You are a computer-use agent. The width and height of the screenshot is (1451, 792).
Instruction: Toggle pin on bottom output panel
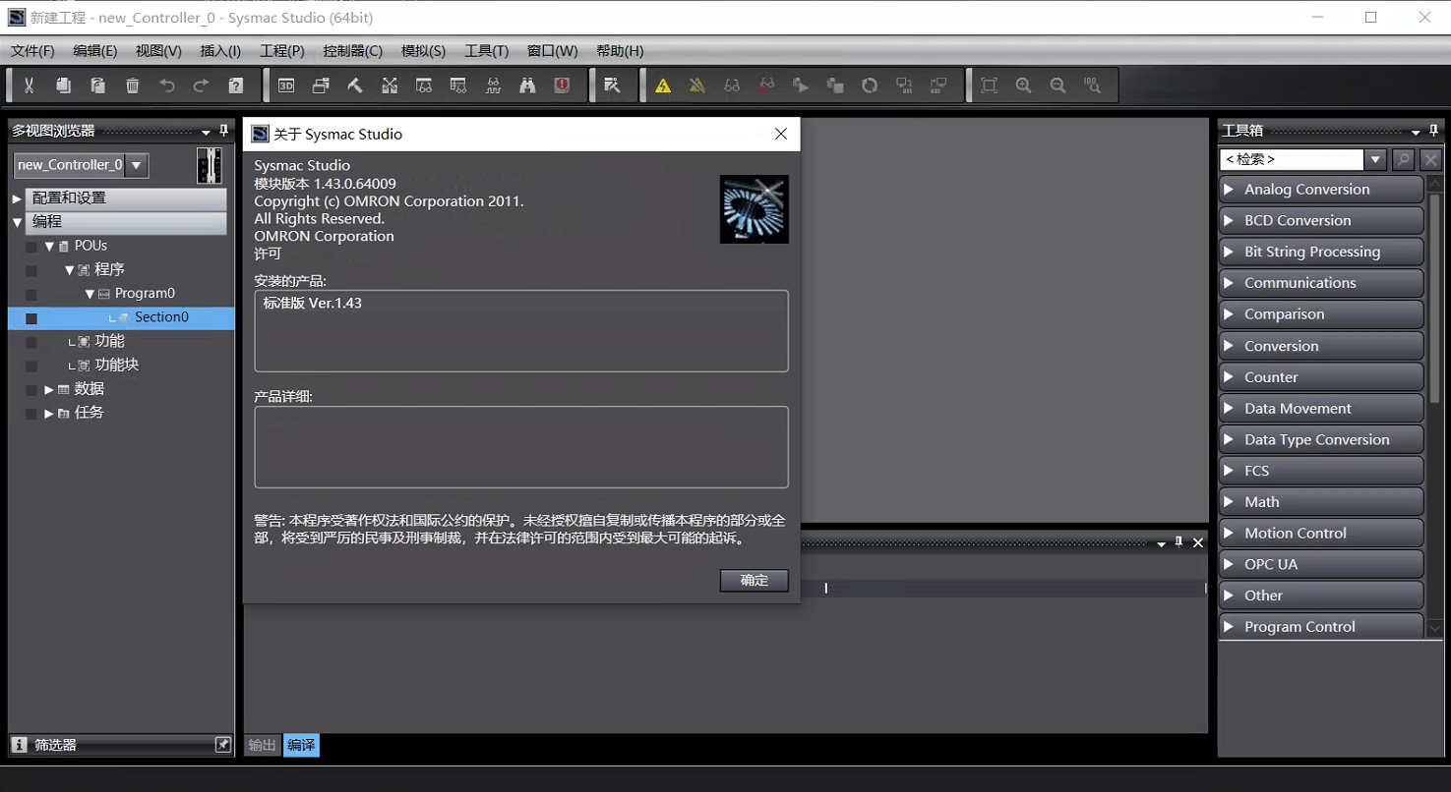pyautogui.click(x=1179, y=542)
